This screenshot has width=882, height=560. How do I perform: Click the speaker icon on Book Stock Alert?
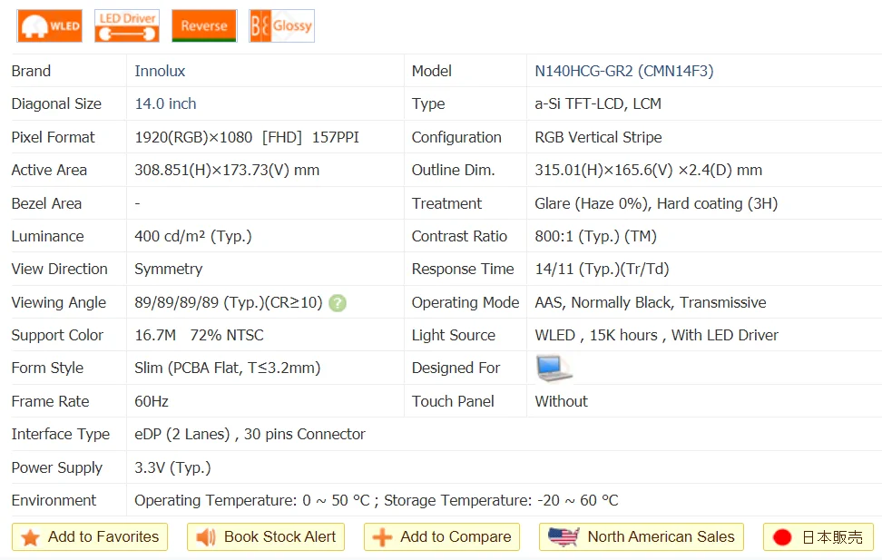point(206,537)
